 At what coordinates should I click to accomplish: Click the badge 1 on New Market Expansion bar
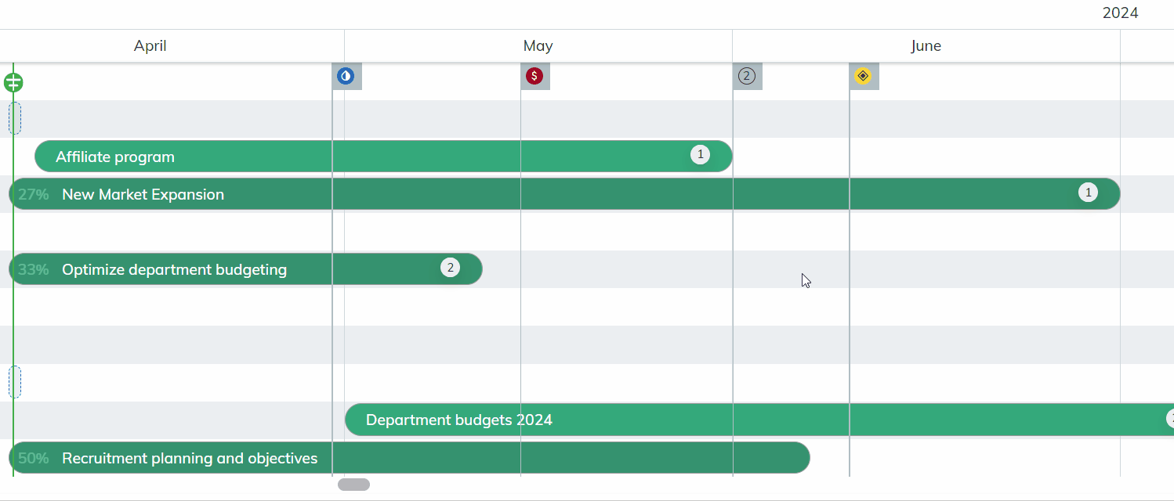[x=1088, y=192]
